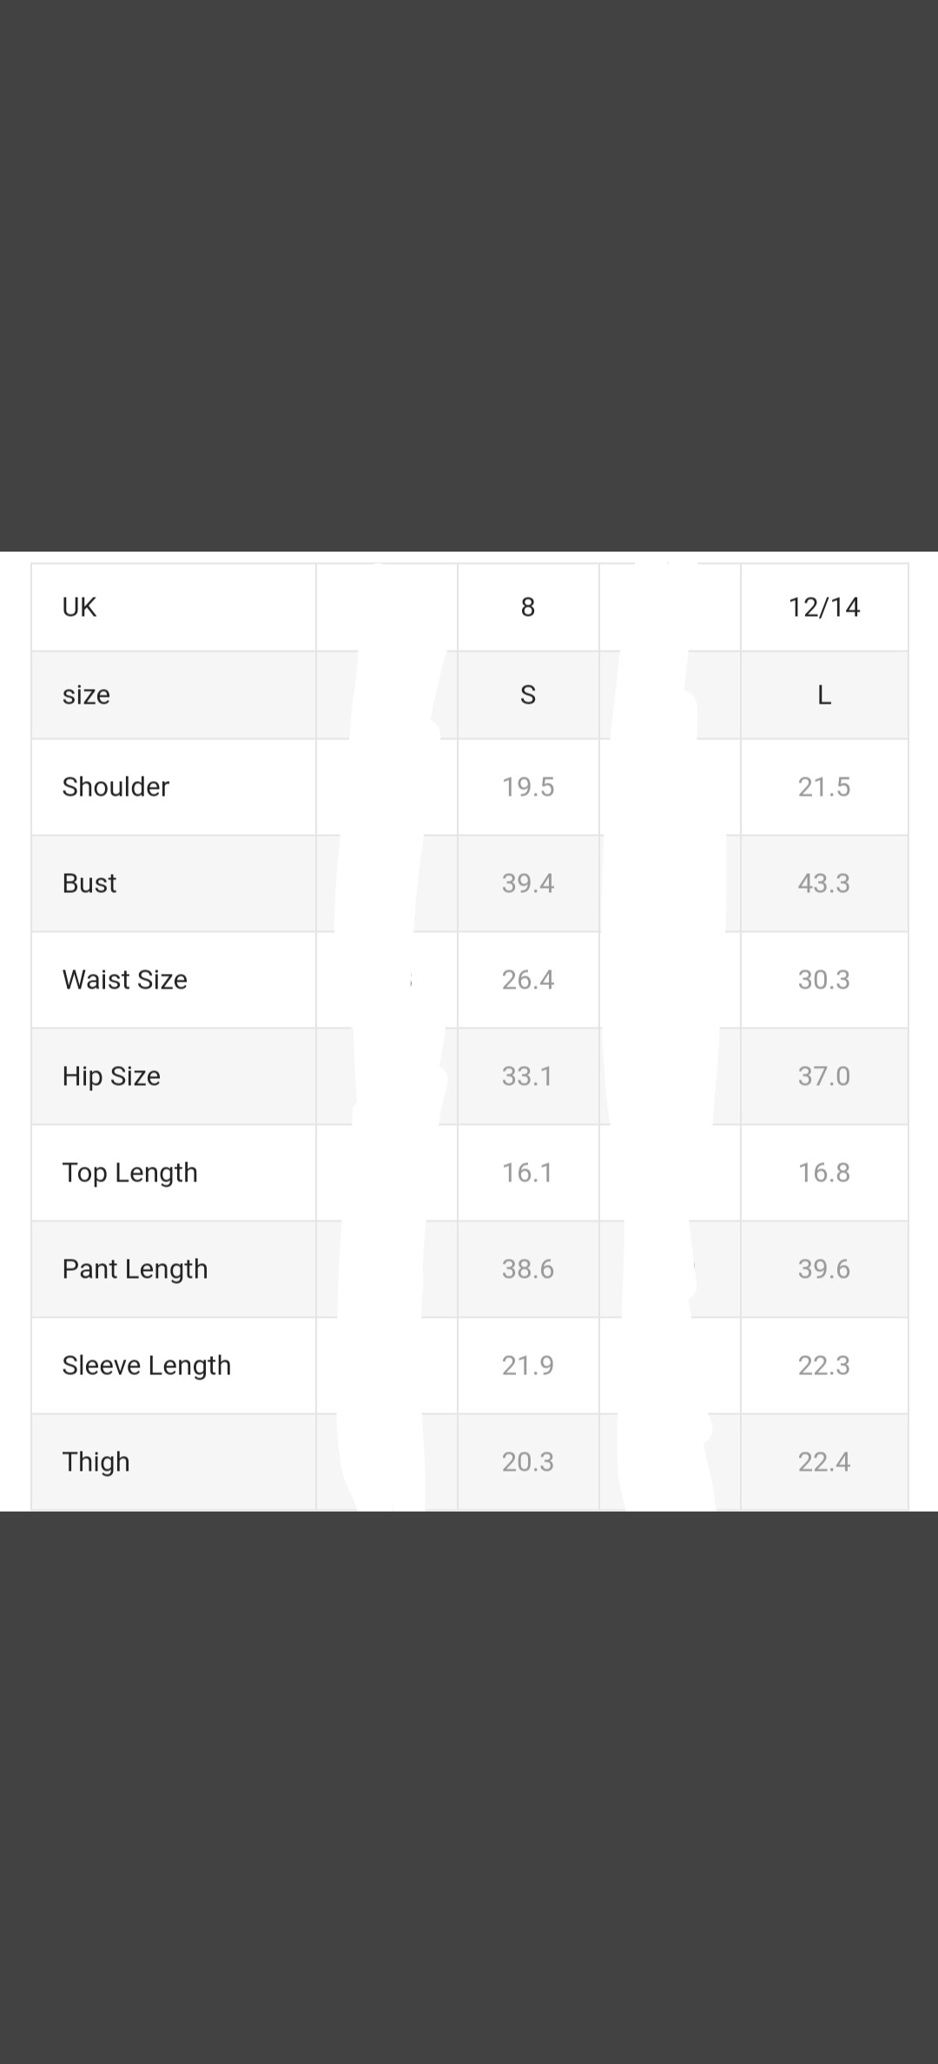
Task: Select the Shoulder row label
Action: pos(116,787)
